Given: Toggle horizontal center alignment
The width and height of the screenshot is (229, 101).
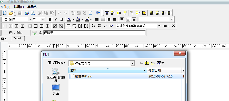Looking at the screenshot, I should [x=103, y=19].
